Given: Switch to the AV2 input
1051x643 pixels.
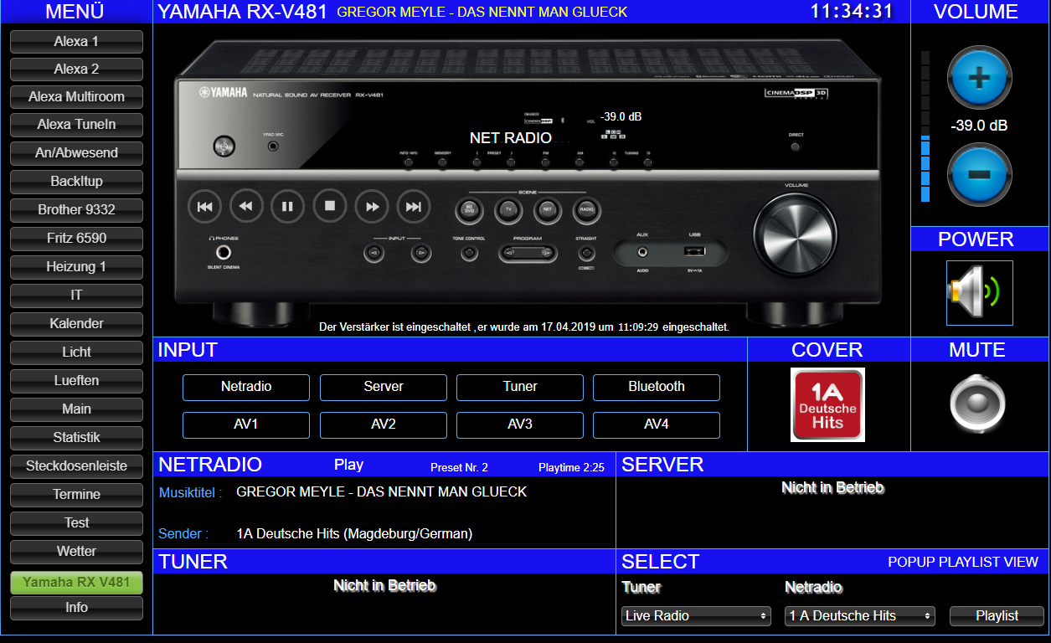Looking at the screenshot, I should [384, 424].
